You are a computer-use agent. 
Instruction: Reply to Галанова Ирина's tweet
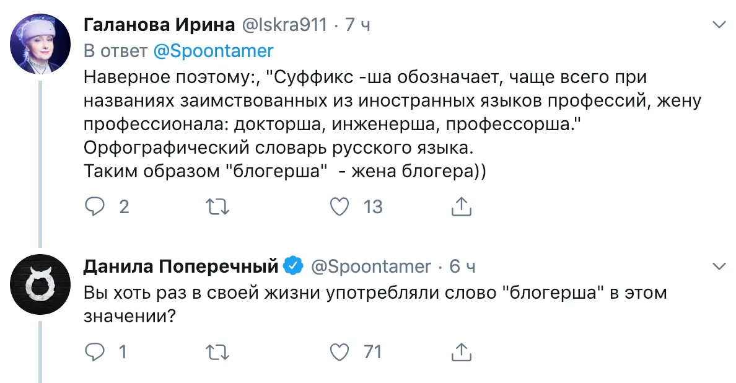[x=94, y=206]
